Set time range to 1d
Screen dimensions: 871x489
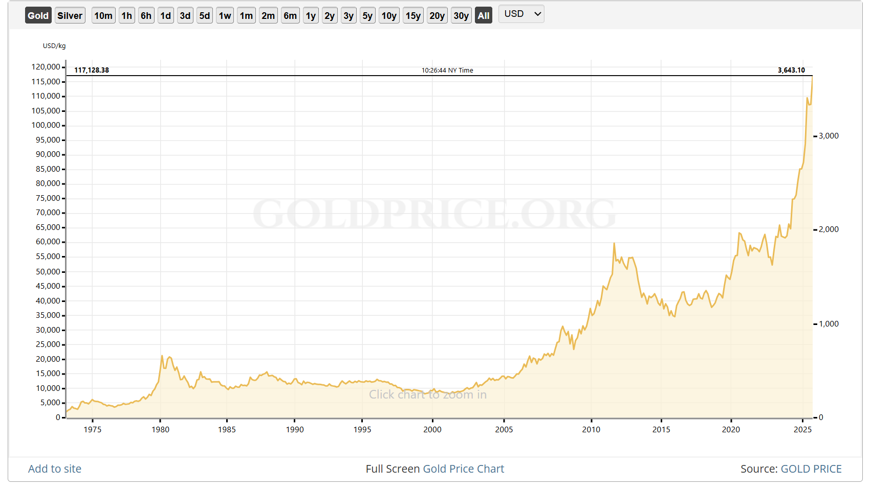[x=166, y=15]
